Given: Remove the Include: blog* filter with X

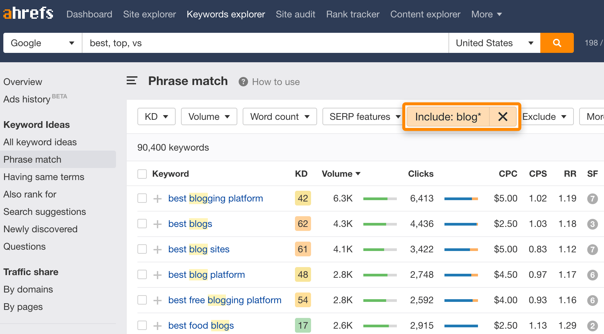Looking at the screenshot, I should click(x=503, y=117).
